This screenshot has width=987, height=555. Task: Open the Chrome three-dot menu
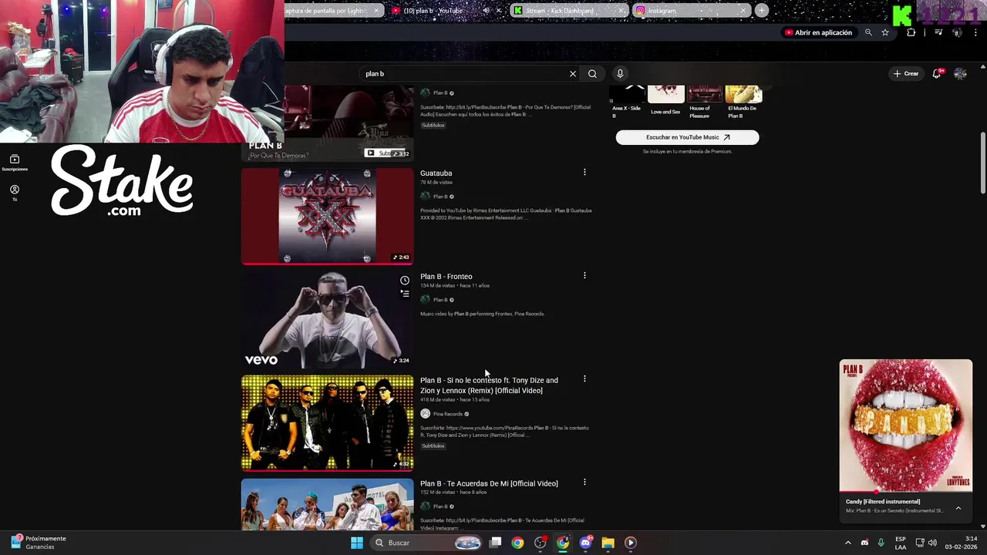pos(975,32)
